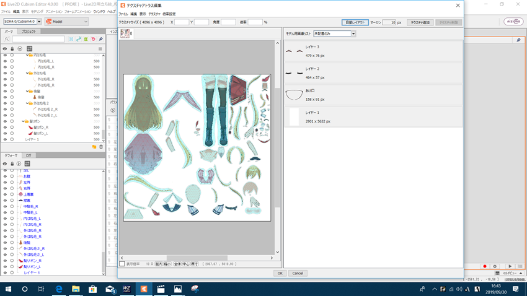
Task: Toggle visibility of 髪リボン_R in parts list
Action: click(5, 128)
